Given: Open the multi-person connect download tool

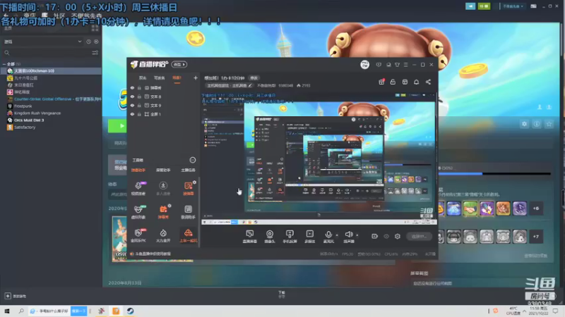Looking at the screenshot, I should coord(163,188).
